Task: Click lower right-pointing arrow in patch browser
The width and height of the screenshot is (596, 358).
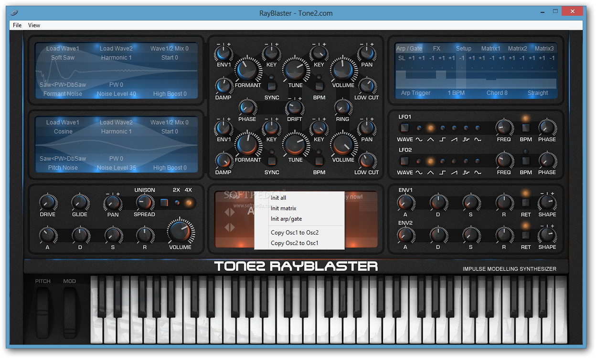Action: coord(233,227)
